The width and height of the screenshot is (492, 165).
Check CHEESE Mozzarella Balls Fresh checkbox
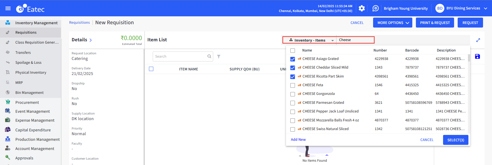point(293,120)
